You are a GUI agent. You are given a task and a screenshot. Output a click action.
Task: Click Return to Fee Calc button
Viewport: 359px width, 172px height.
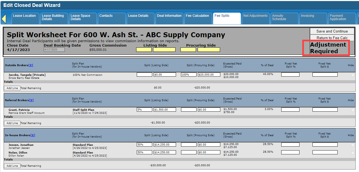tap(332, 38)
